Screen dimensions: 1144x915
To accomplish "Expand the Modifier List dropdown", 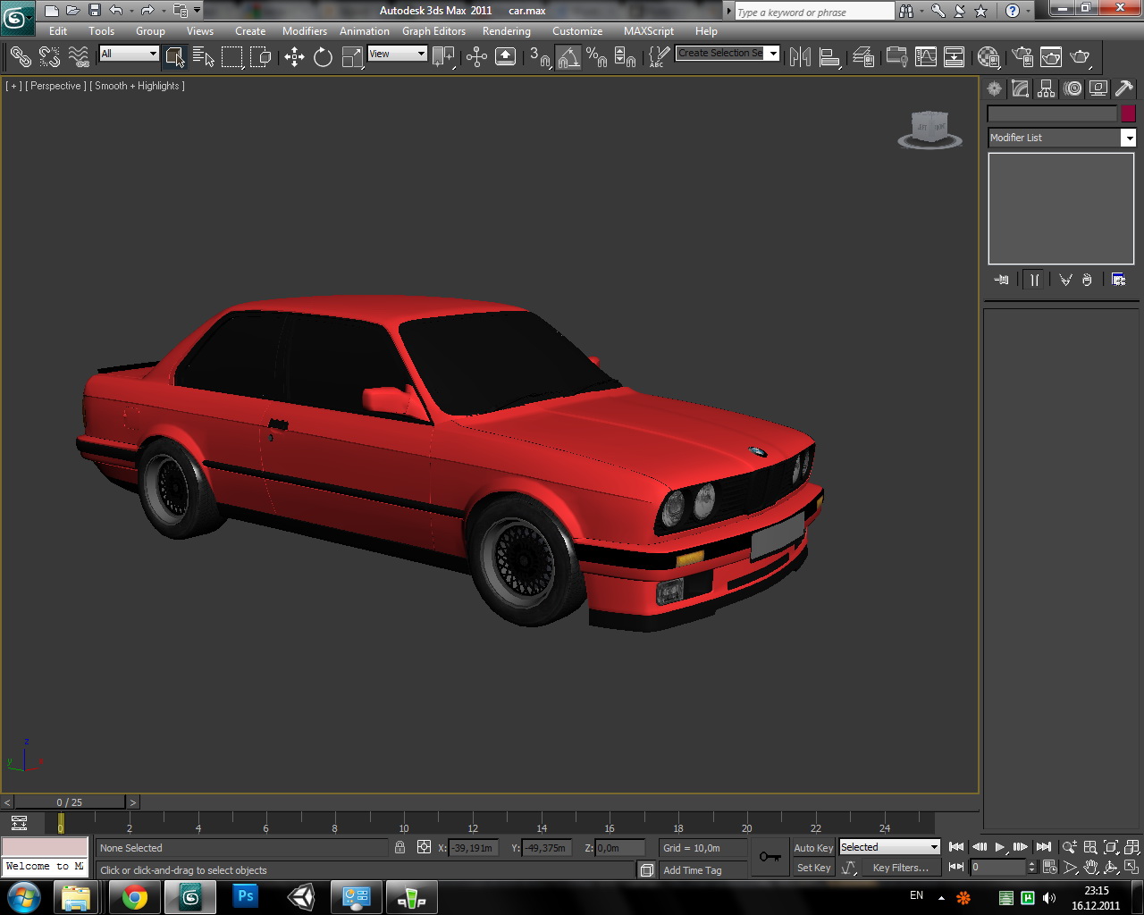I will 1129,138.
